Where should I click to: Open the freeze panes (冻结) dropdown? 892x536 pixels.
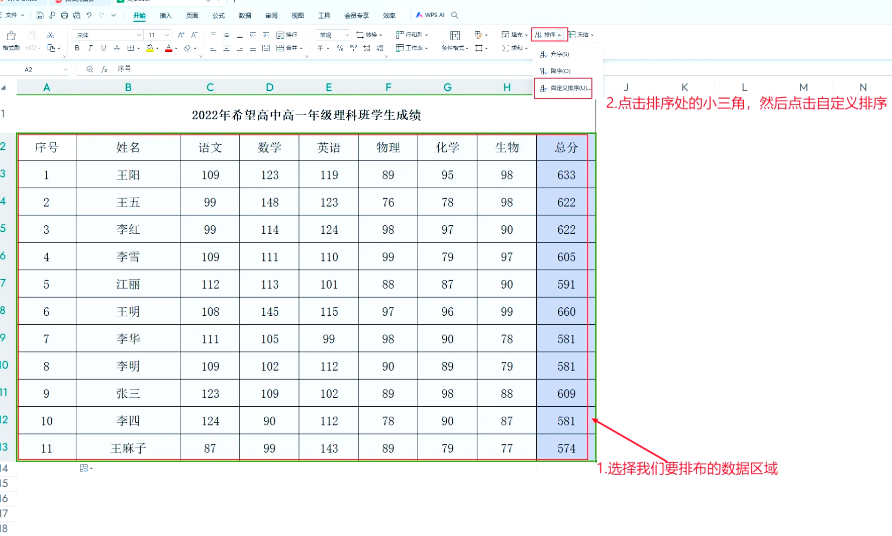point(580,35)
